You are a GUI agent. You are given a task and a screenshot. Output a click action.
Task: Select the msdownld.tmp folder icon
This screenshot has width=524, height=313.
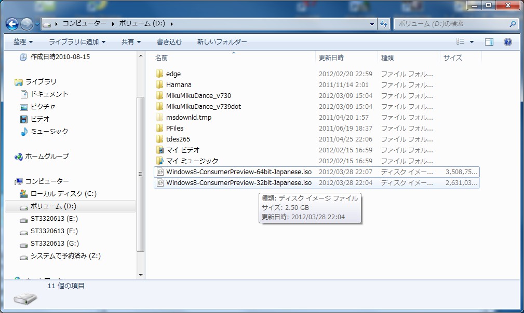pos(160,117)
